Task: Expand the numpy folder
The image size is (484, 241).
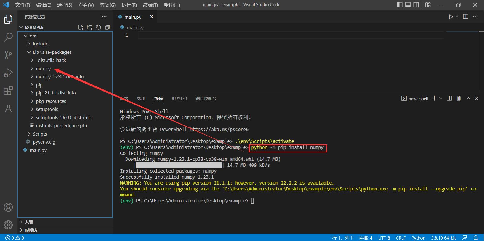Action: [x=43, y=69]
